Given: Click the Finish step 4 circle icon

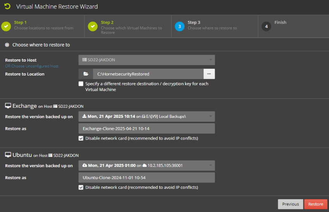Looking at the screenshot, I should [266, 26].
